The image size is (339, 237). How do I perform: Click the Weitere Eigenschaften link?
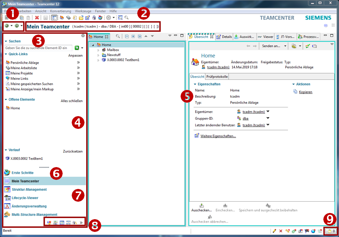click(218, 136)
